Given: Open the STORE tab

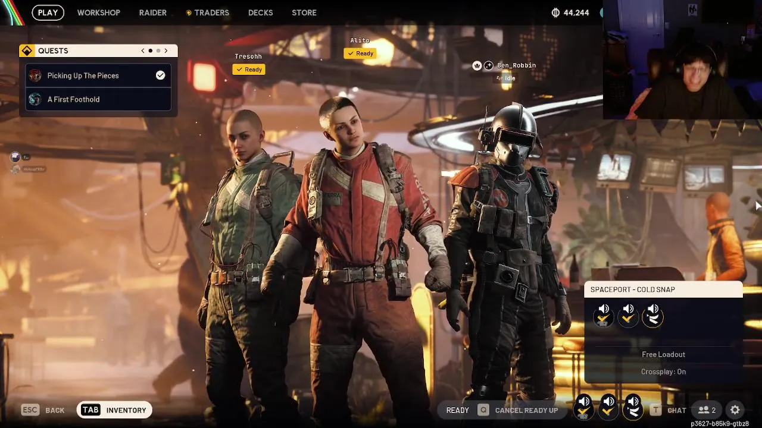Looking at the screenshot, I should pyautogui.click(x=304, y=12).
